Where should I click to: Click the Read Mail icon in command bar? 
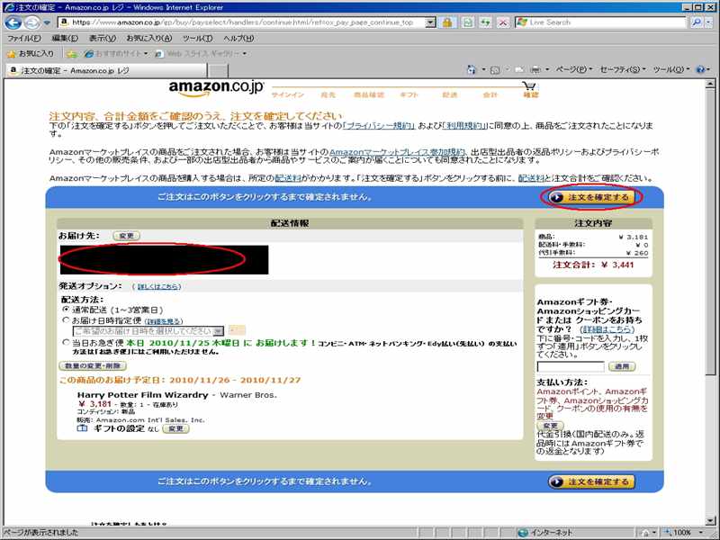point(519,70)
